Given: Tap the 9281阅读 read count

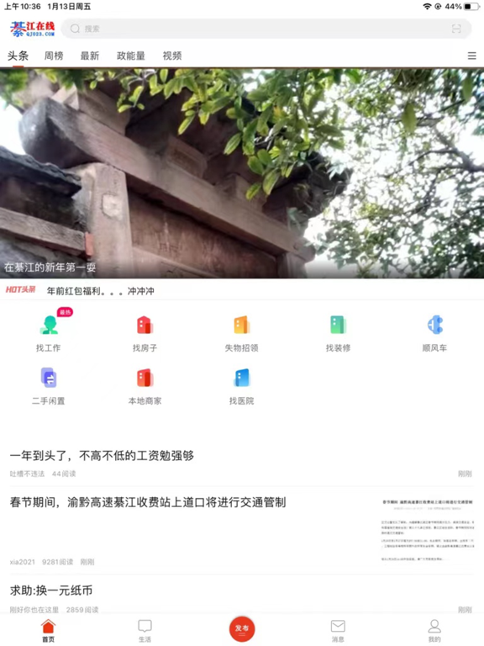Looking at the screenshot, I should [58, 562].
